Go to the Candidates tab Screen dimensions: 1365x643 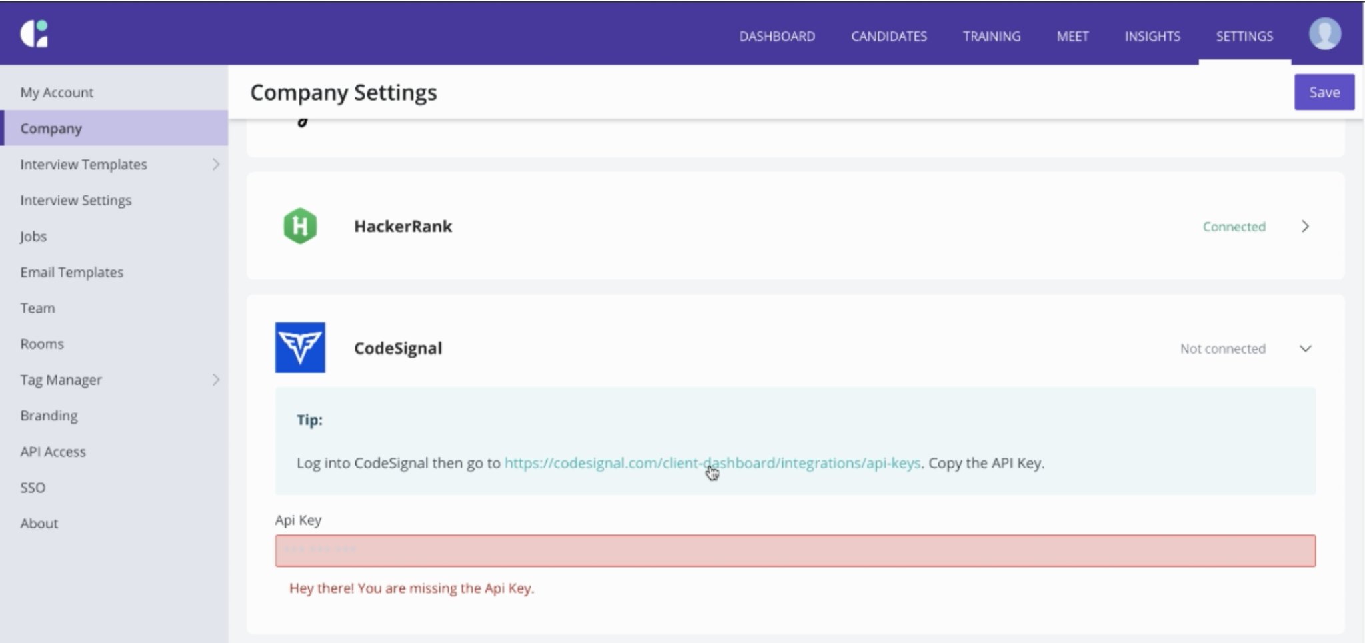(889, 36)
